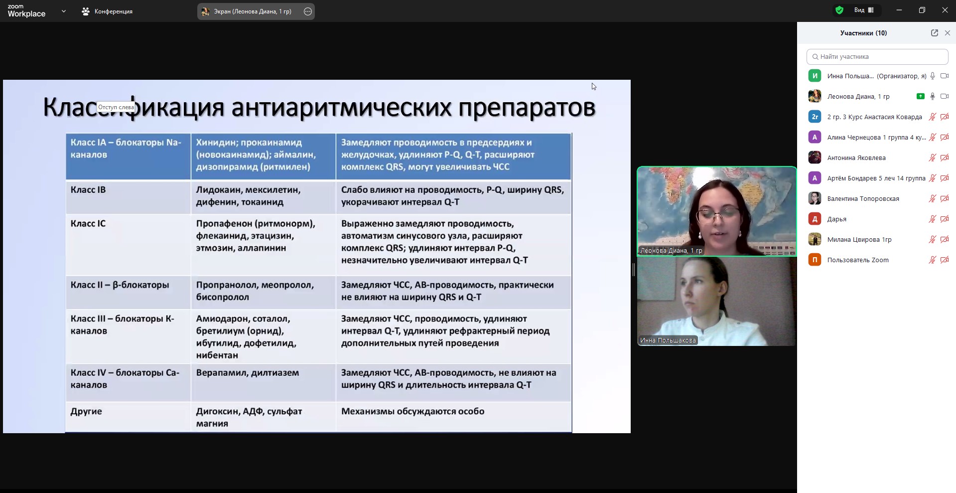Toggle microphone for Инна Польшакова organizer
Viewport: 956px width, 493px height.
[x=933, y=76]
